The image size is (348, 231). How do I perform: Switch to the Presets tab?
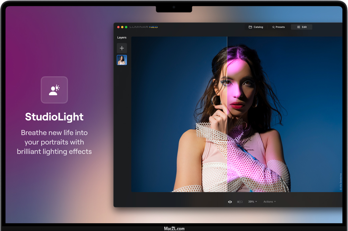point(278,27)
